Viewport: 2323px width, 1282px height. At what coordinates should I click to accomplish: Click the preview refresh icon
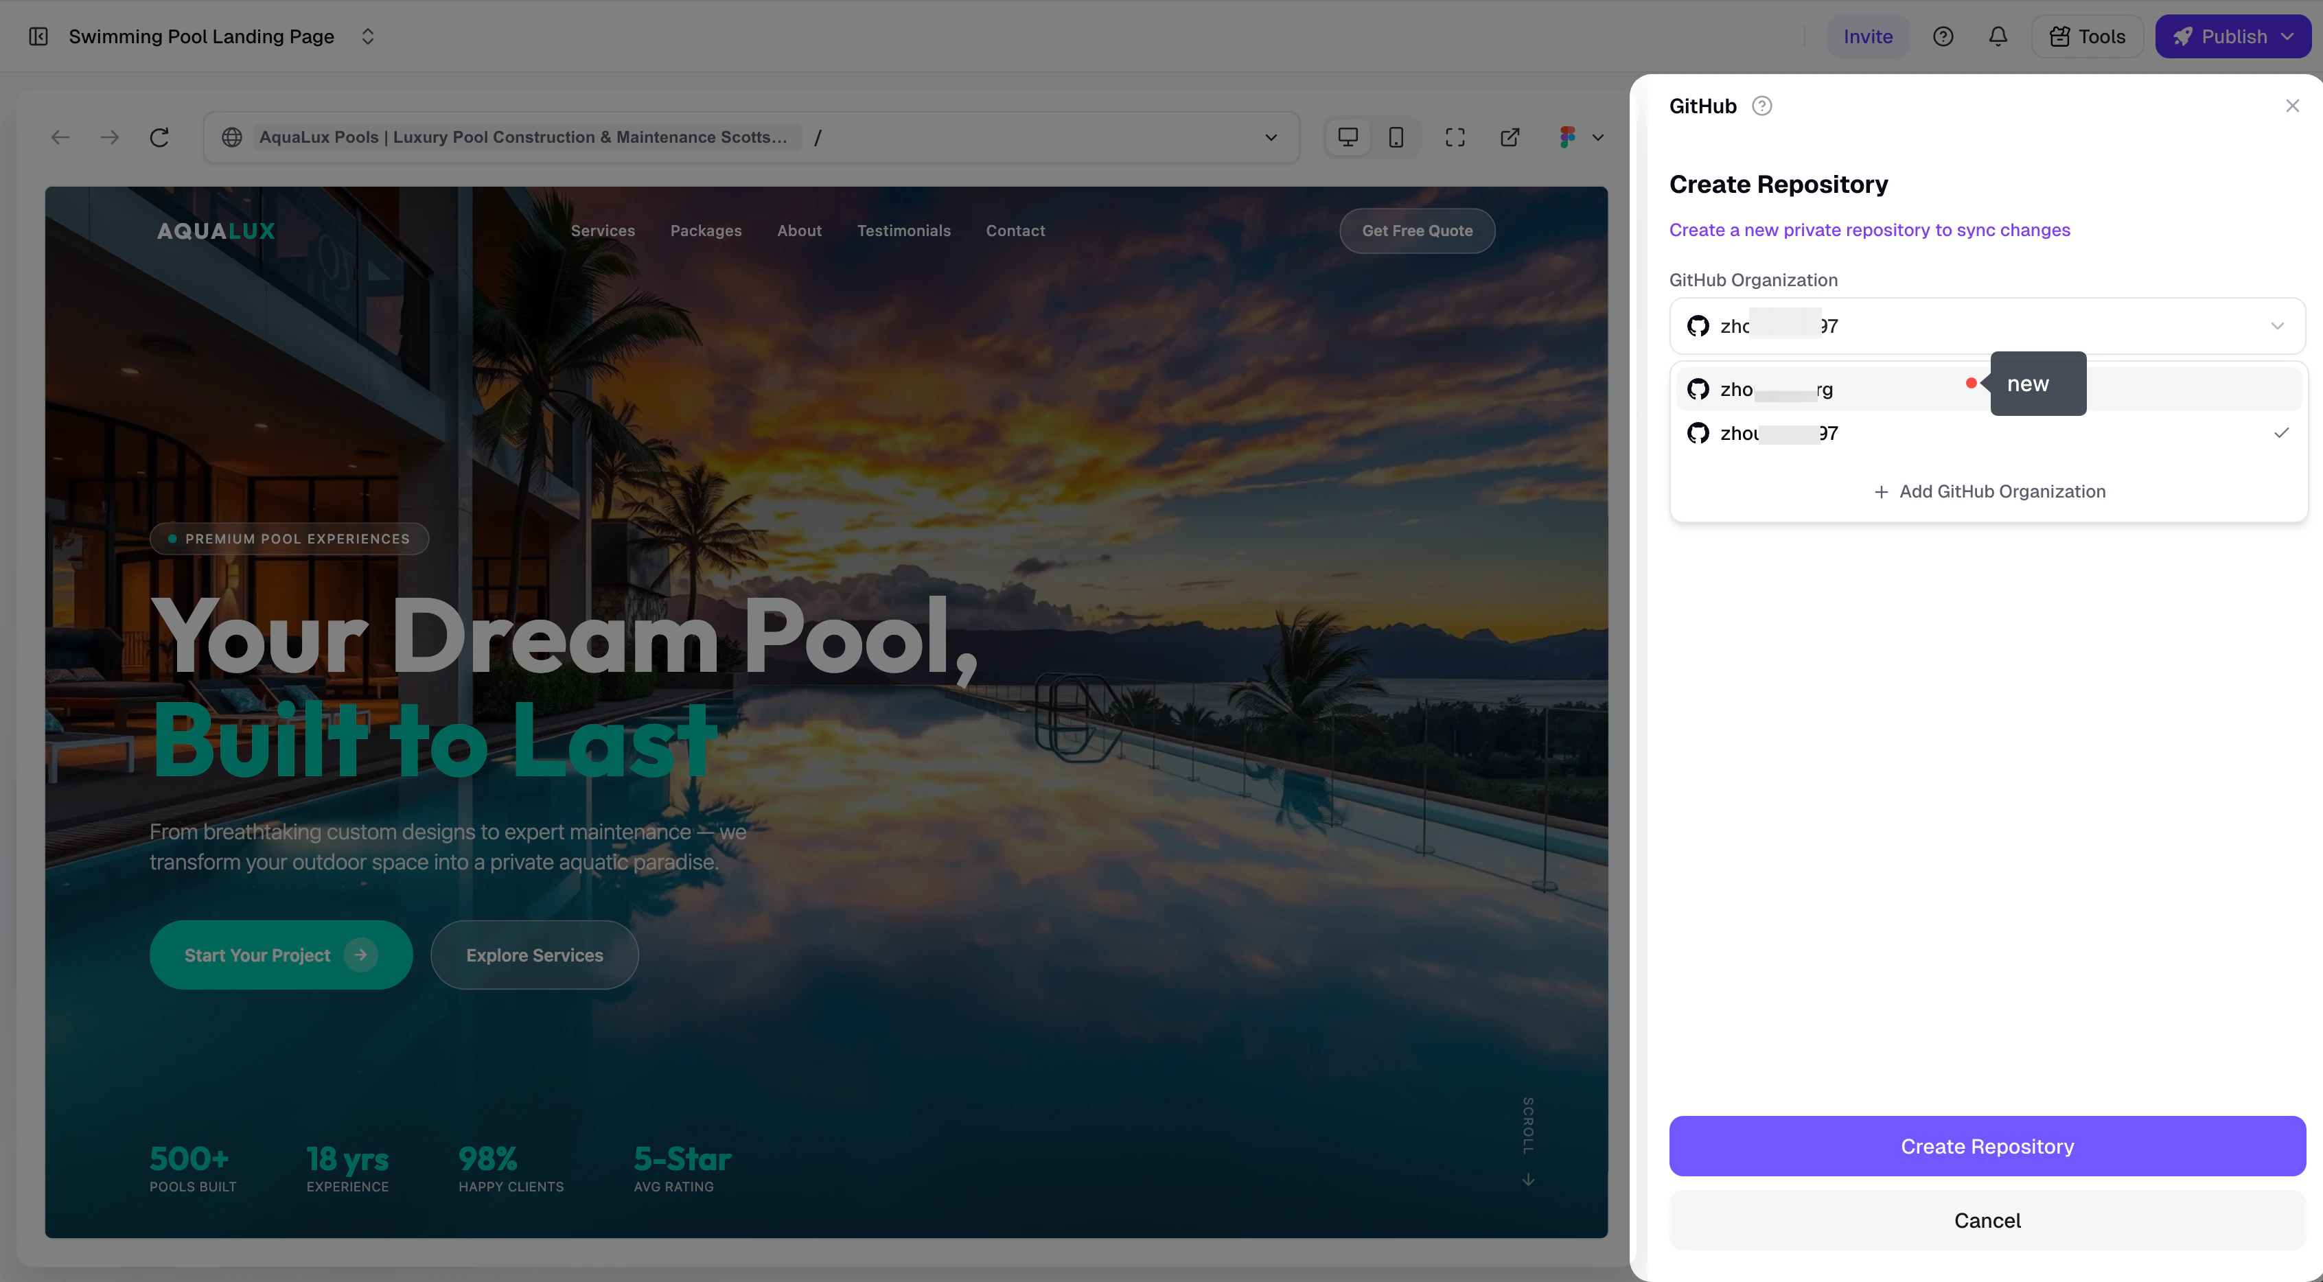pos(160,137)
